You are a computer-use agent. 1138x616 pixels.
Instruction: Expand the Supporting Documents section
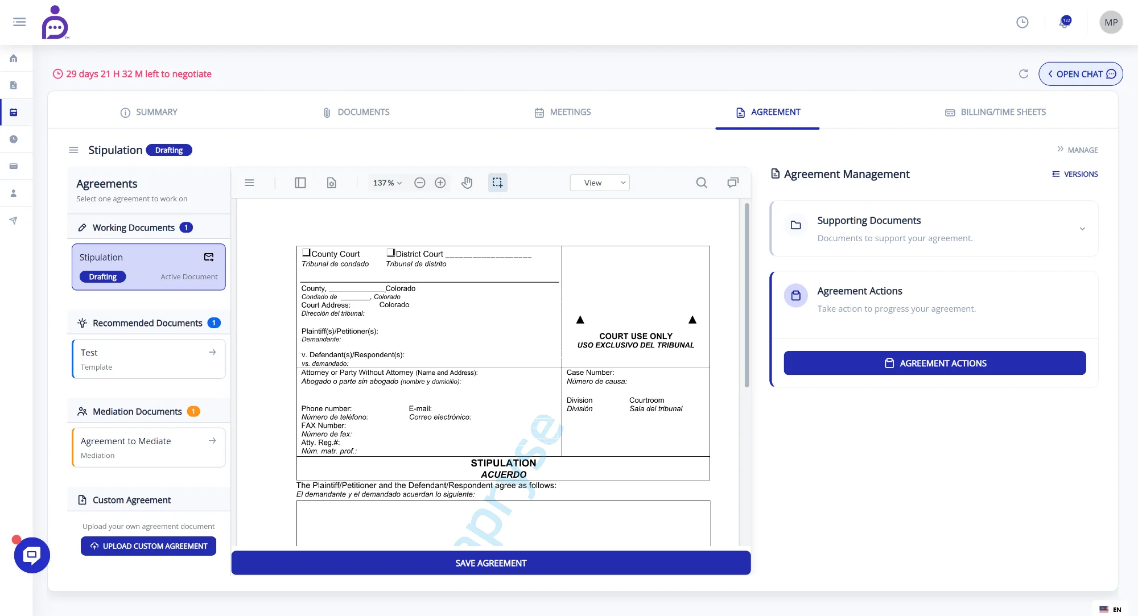1083,229
